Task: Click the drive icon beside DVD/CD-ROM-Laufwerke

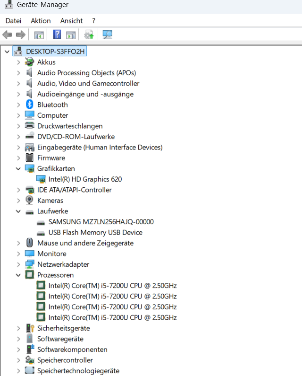Action: [29, 136]
